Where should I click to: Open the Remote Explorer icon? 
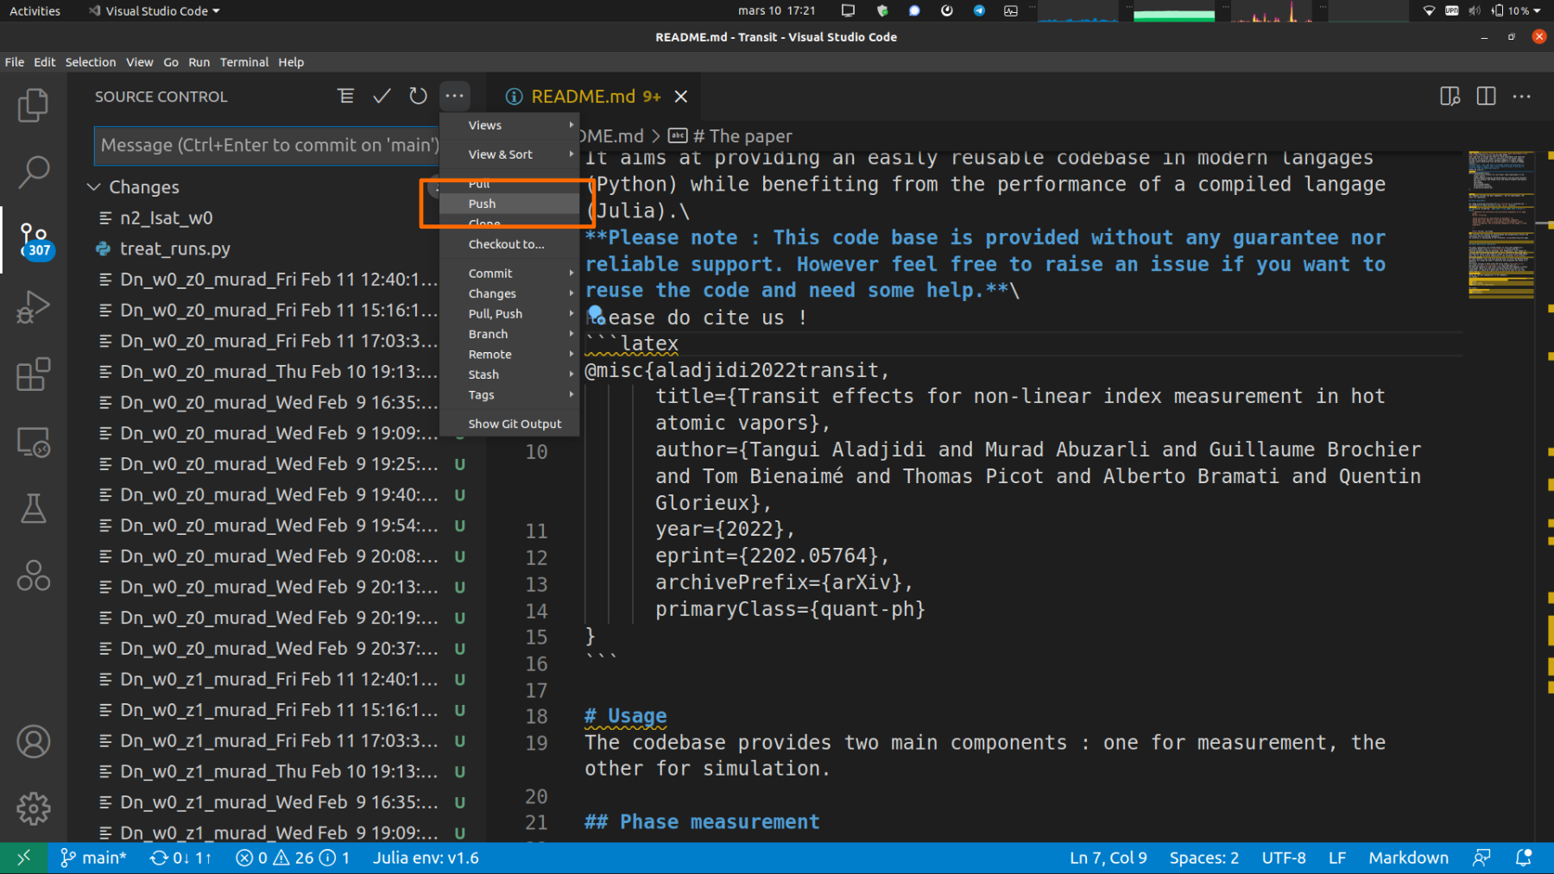(x=33, y=442)
